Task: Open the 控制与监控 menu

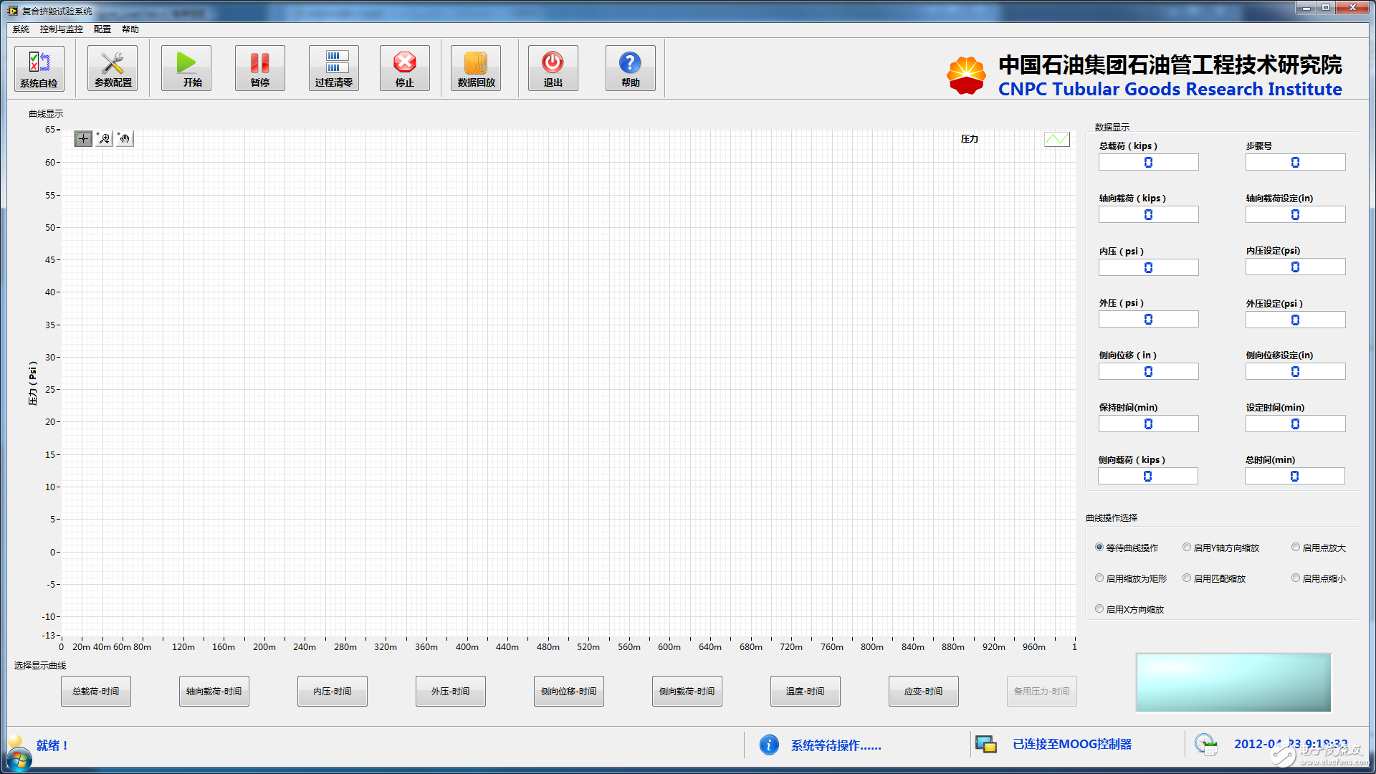Action: click(61, 29)
